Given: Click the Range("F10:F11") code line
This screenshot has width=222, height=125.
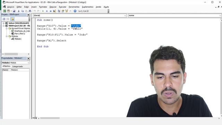Looking at the screenshot, I should click(62, 35).
